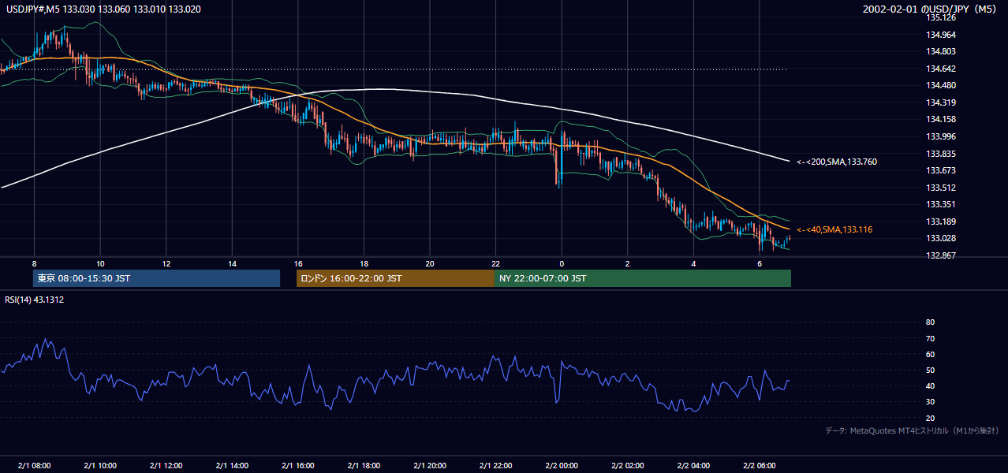Click the RSI 40 level label
Screen dimensions: 1008x473
(x=931, y=385)
